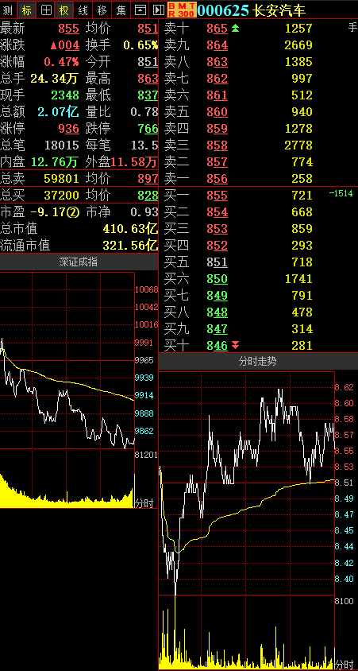Click the 卖八 price 863
Image resolution: width=358 pixels, height=671 pixels.
pyautogui.click(x=217, y=62)
